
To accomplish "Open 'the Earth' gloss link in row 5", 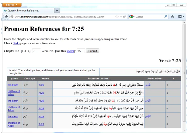I will 13,116.
